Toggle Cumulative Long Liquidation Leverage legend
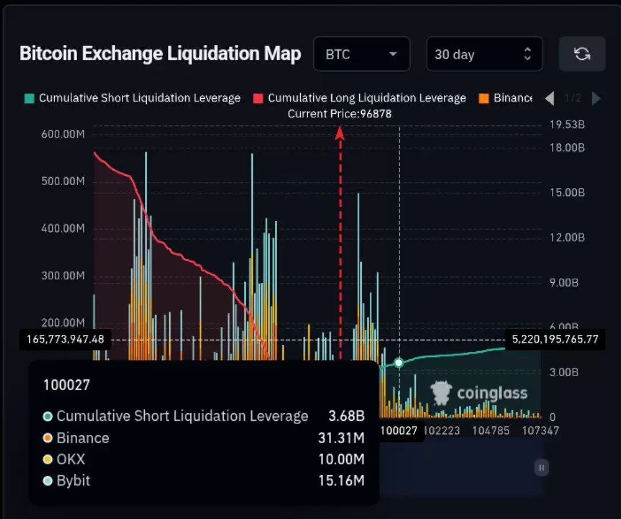The width and height of the screenshot is (621, 519). click(359, 98)
